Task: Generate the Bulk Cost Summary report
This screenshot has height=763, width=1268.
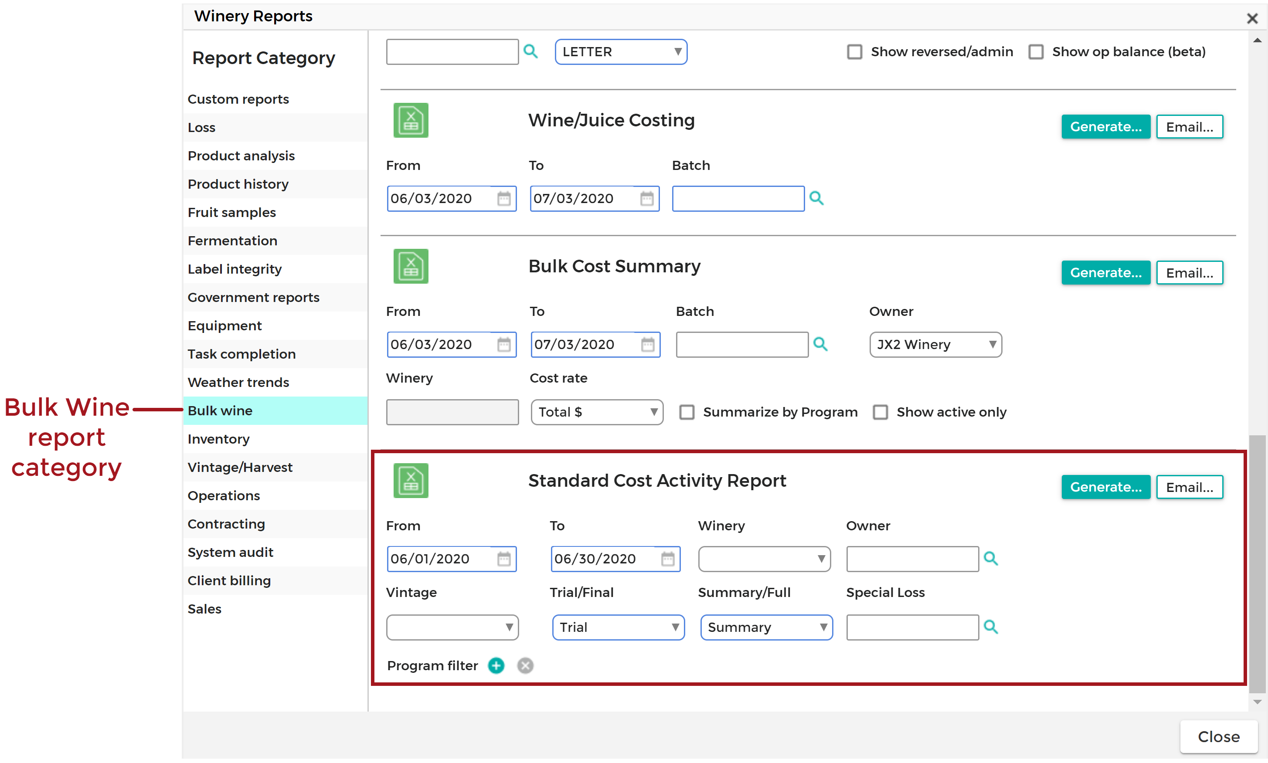Action: pyautogui.click(x=1105, y=273)
